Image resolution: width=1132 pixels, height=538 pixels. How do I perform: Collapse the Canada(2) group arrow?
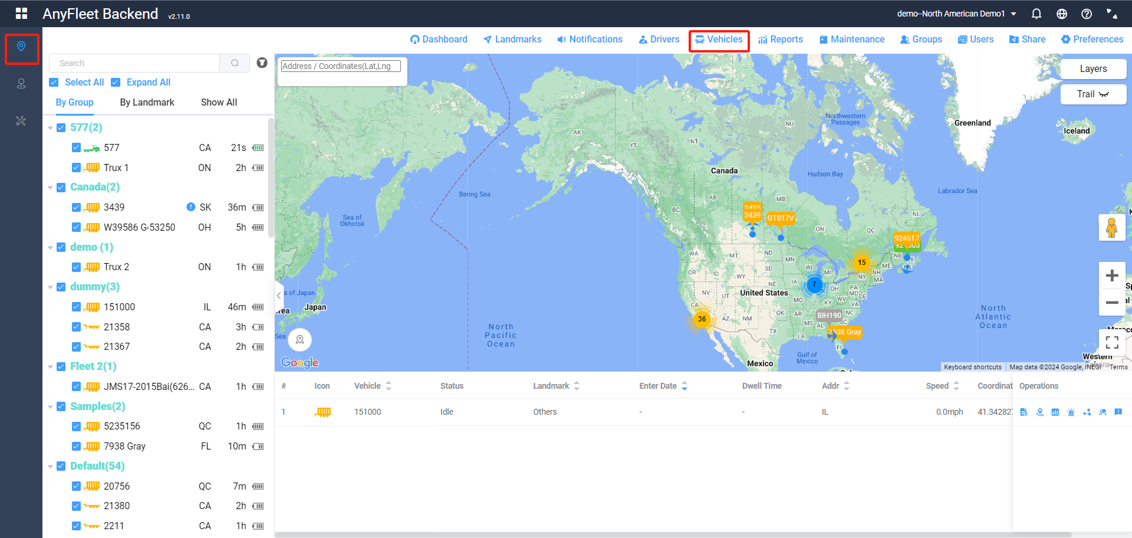tap(50, 188)
